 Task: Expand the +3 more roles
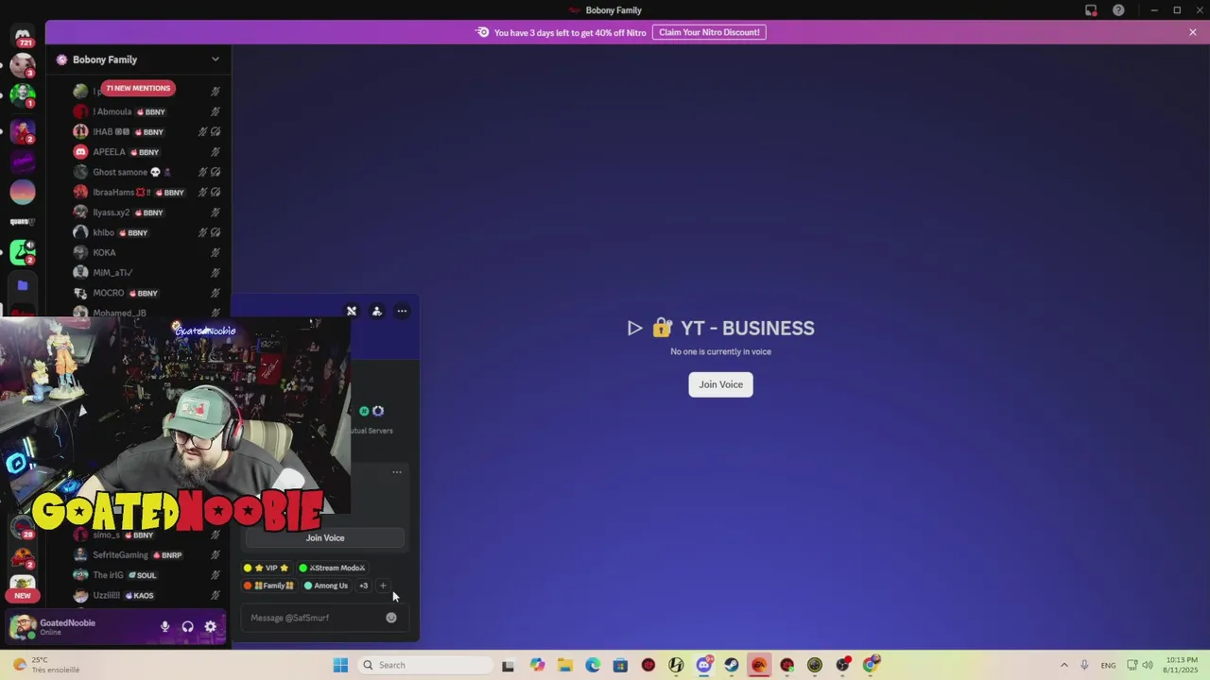pos(364,586)
